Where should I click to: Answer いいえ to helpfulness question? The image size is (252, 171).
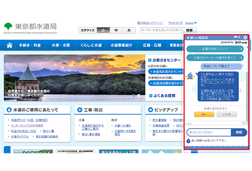227,114
